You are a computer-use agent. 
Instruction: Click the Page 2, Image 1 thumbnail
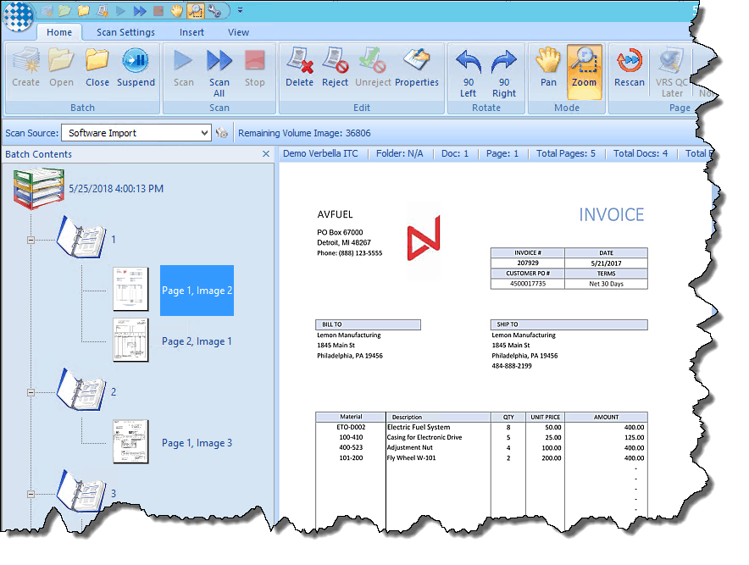pyautogui.click(x=130, y=340)
